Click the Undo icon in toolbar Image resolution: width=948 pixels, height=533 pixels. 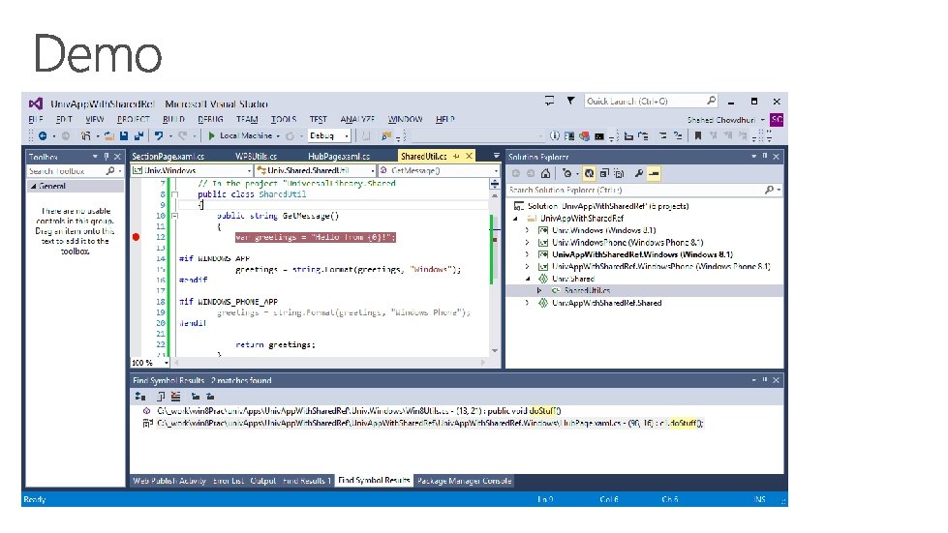[x=159, y=135]
